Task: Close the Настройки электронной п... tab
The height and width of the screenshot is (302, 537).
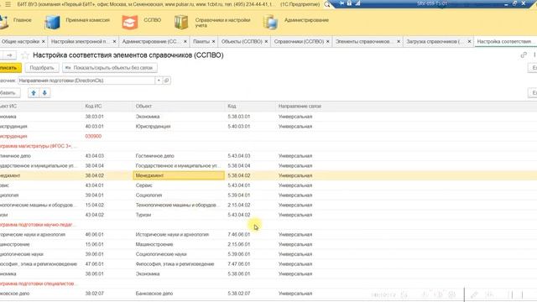Action: coord(114,41)
